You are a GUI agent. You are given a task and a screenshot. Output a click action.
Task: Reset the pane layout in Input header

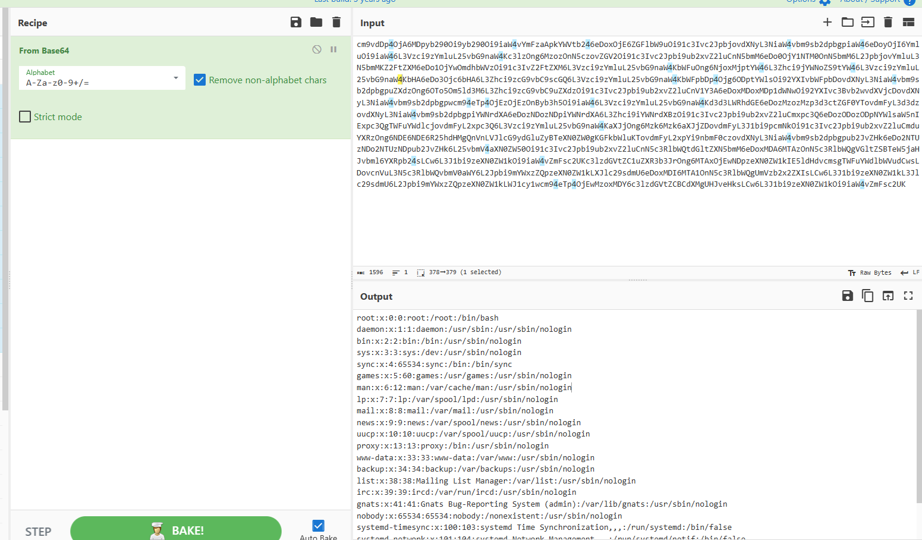[908, 23]
